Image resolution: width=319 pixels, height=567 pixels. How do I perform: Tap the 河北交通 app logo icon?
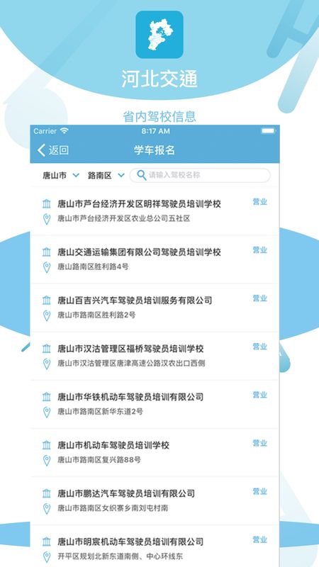click(x=159, y=34)
